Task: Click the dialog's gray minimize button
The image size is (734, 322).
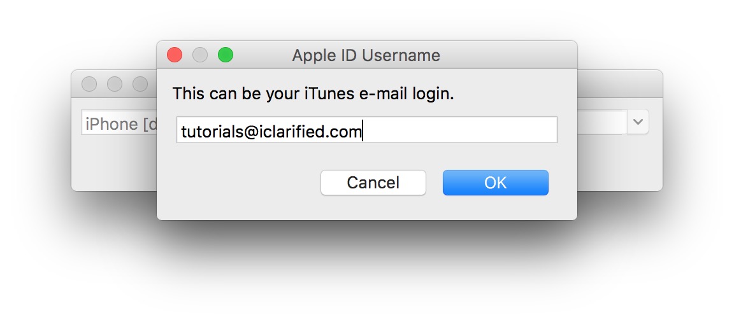Action: coord(200,55)
